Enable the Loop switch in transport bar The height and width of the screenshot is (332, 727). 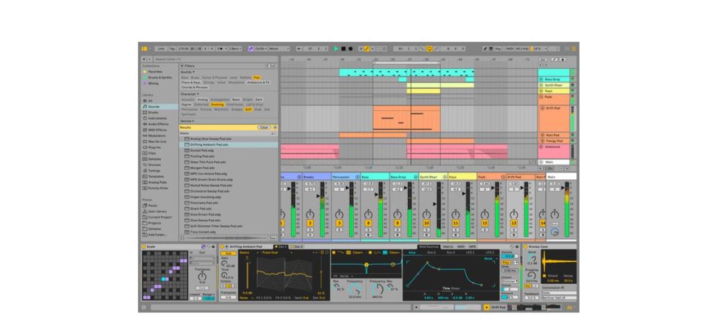(x=429, y=49)
